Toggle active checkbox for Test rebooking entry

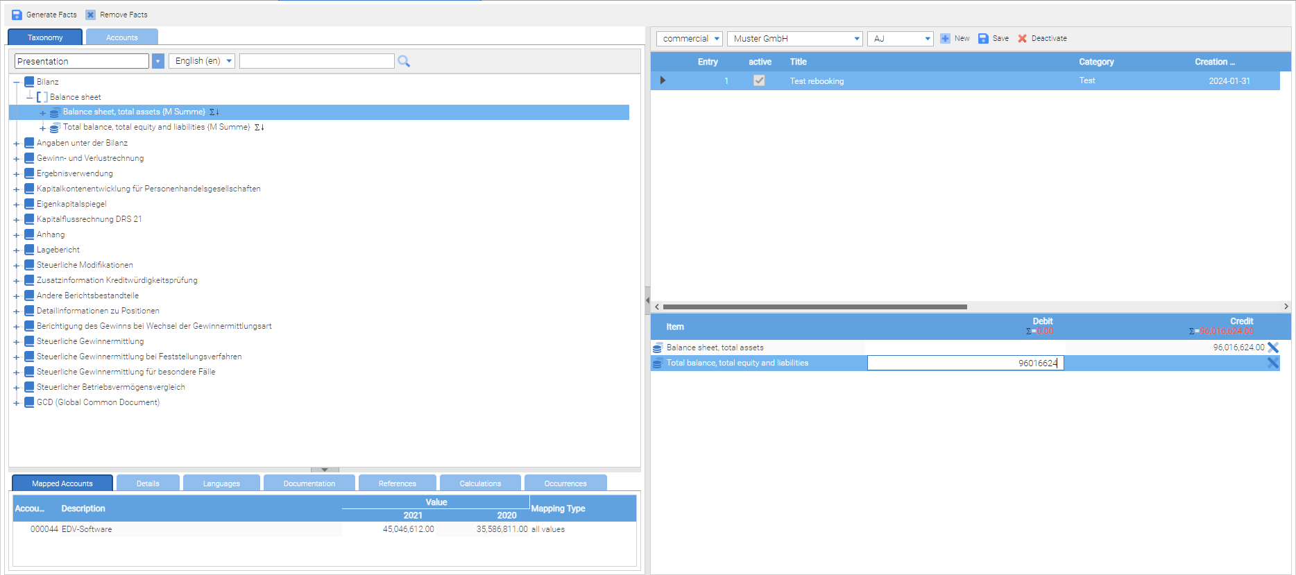(x=759, y=80)
